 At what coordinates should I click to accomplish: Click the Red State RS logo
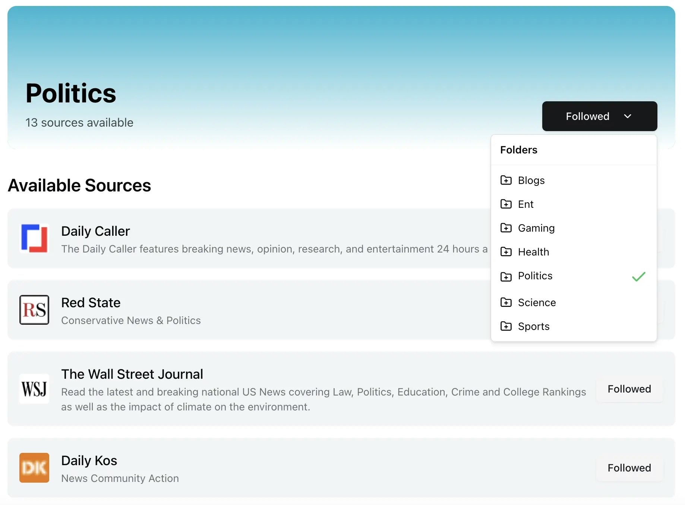pyautogui.click(x=34, y=310)
